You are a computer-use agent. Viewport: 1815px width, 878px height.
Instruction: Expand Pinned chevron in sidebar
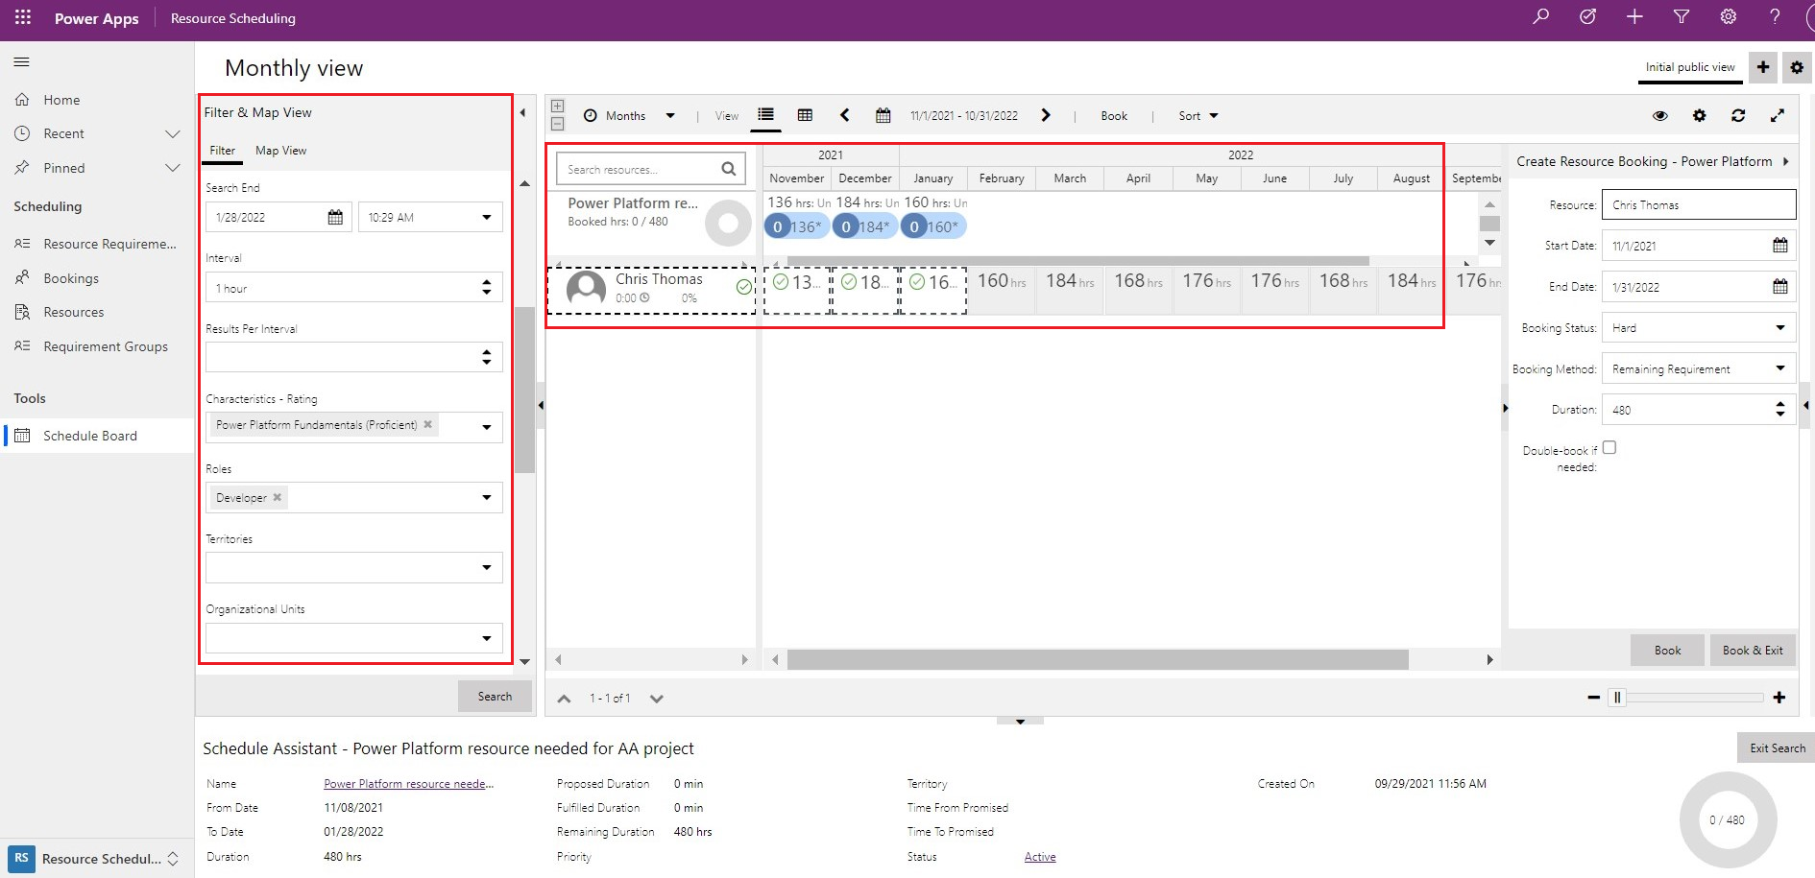pos(173,168)
